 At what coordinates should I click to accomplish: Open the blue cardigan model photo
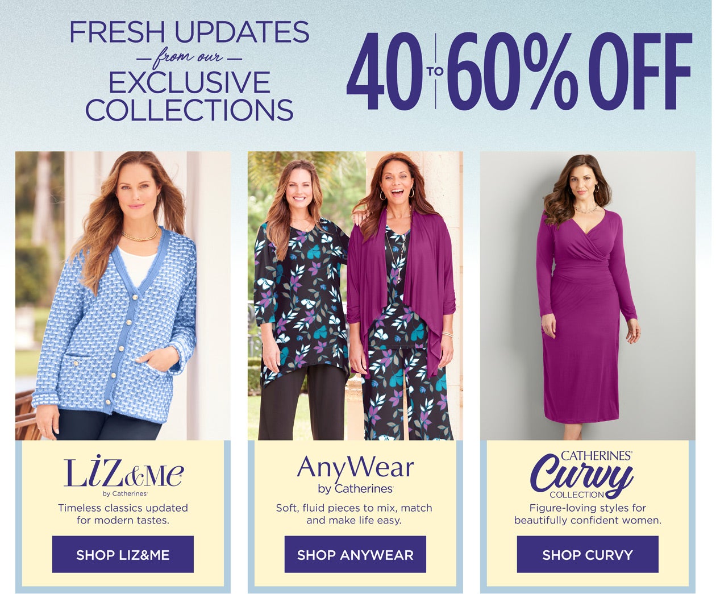[123, 296]
